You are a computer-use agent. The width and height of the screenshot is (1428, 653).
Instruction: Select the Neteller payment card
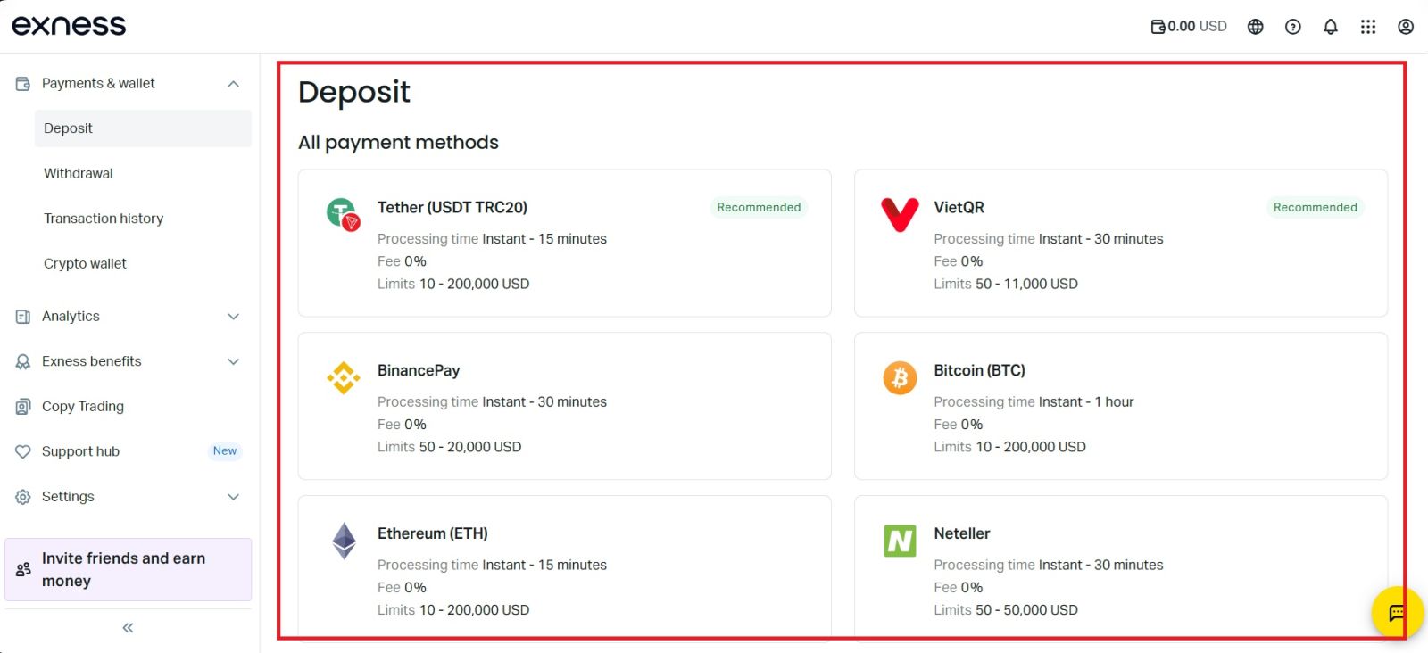point(1120,567)
